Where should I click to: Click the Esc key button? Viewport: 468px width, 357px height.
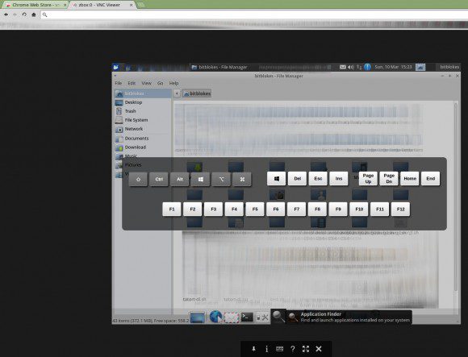[318, 179]
